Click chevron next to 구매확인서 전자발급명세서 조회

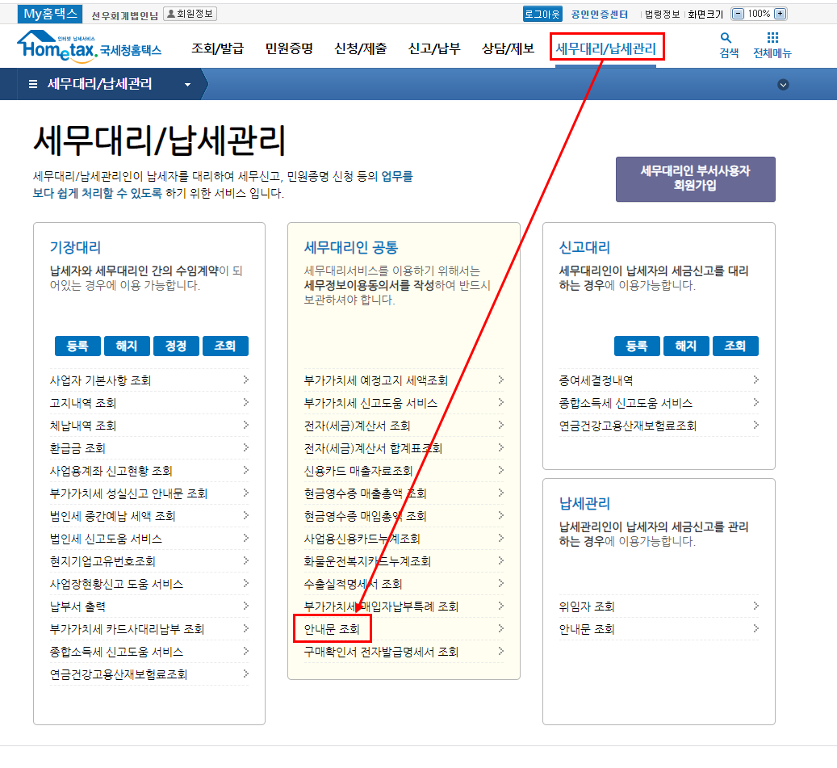click(x=500, y=651)
